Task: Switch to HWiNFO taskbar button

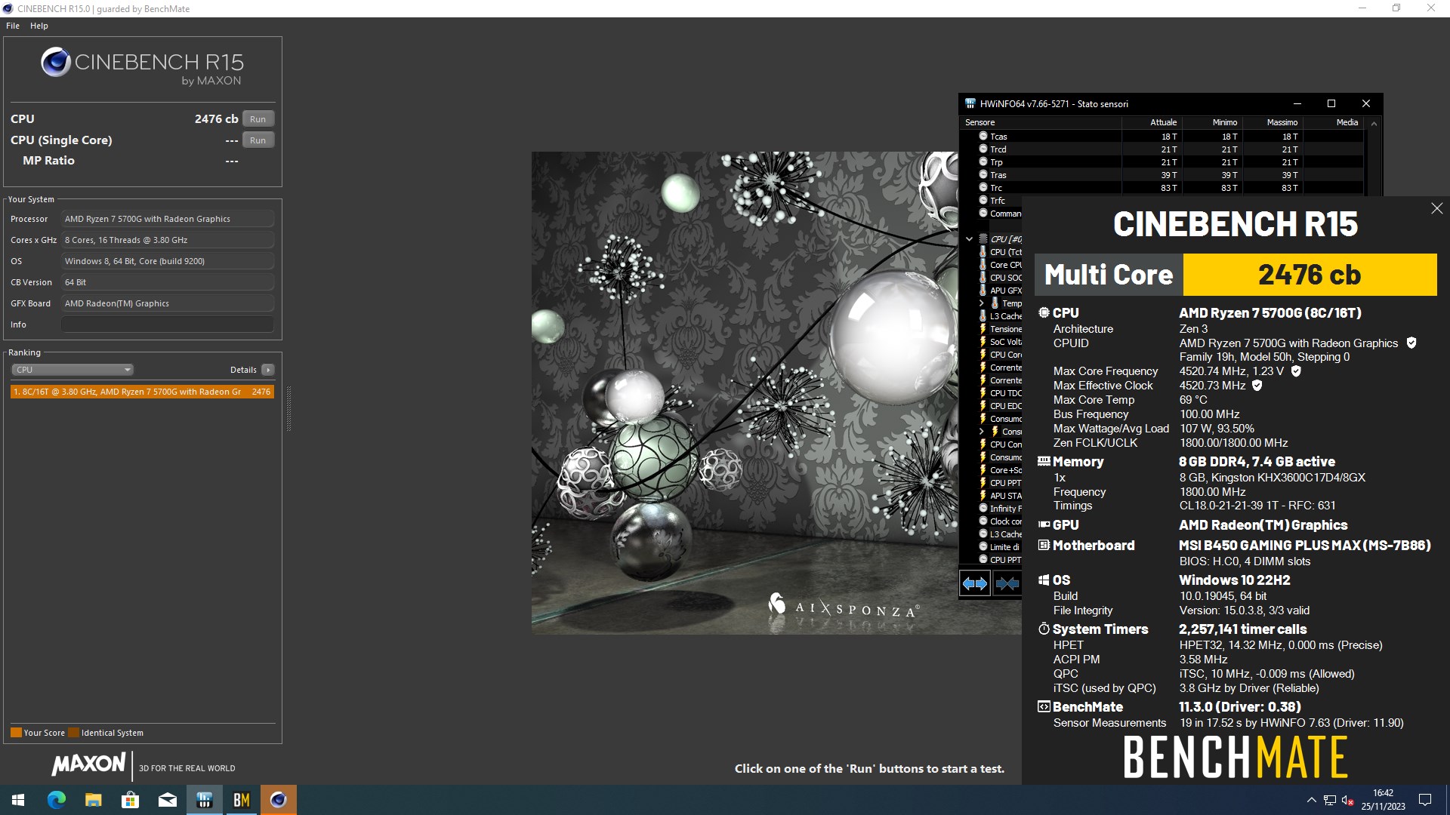Action: point(204,800)
